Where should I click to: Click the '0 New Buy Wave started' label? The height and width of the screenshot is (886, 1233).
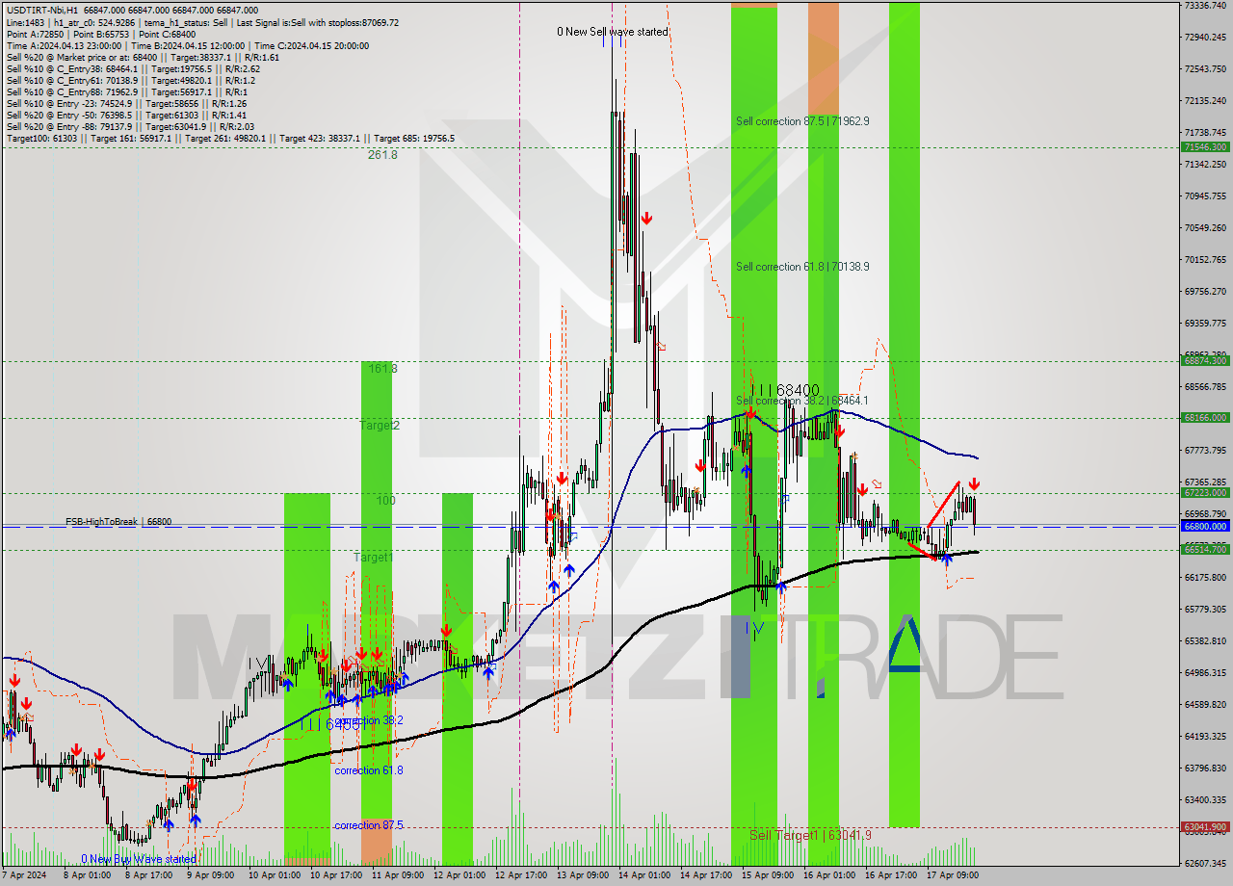(139, 859)
